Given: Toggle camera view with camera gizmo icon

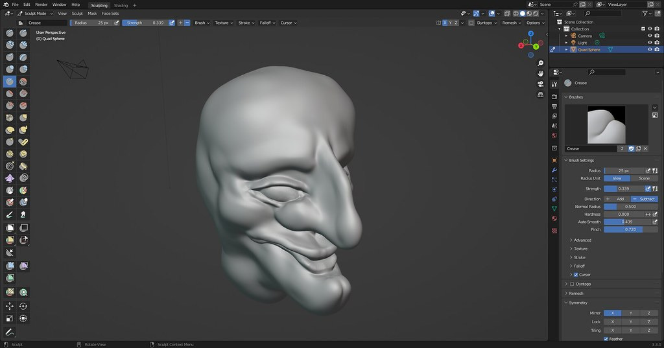Looking at the screenshot, I should point(541,84).
